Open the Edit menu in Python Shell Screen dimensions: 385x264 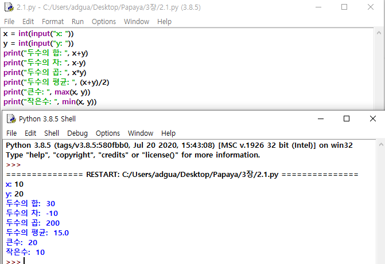click(x=30, y=133)
